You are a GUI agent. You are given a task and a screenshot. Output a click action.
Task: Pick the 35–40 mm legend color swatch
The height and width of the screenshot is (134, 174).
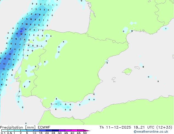click(68, 130)
